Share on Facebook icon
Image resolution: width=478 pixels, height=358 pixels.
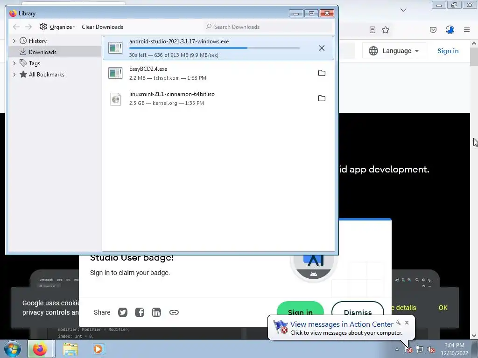pyautogui.click(x=140, y=312)
